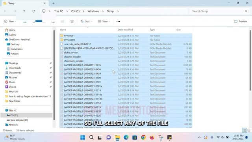Screen dimensions: 252x142
Task: Open Home in the navigation pane
Action: point(11,30)
